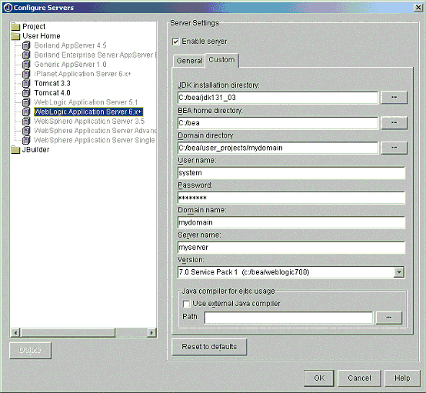
Task: Click the OK button
Action: click(x=319, y=378)
